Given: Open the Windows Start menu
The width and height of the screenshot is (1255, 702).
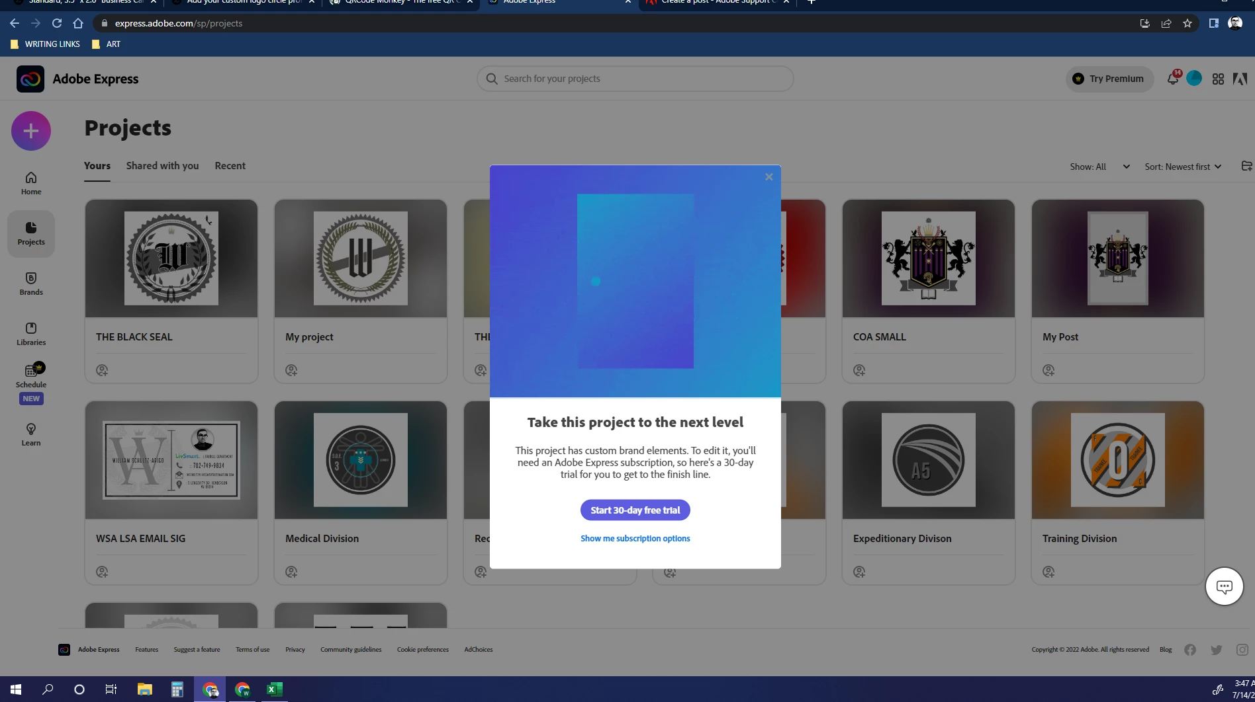Looking at the screenshot, I should click(16, 689).
